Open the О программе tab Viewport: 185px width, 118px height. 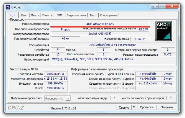pyautogui.click(x=109, y=15)
